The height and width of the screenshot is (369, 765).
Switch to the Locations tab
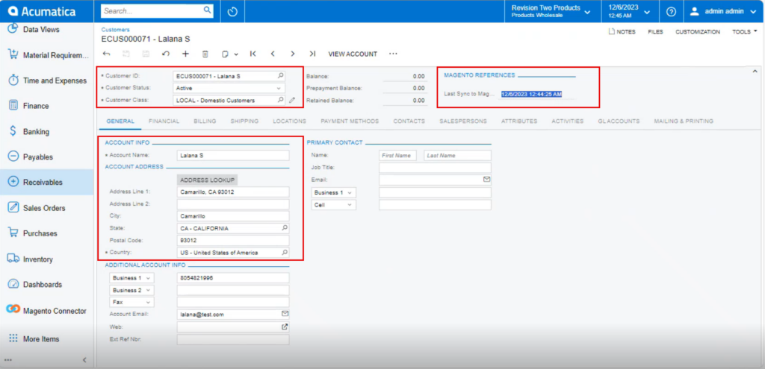click(289, 122)
